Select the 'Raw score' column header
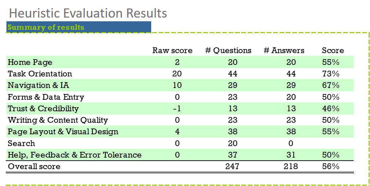Image resolution: width=370 pixels, height=186 pixels. 172,50
